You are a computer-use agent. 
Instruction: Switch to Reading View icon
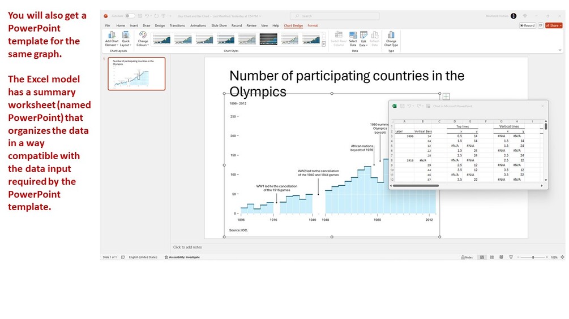point(501,257)
